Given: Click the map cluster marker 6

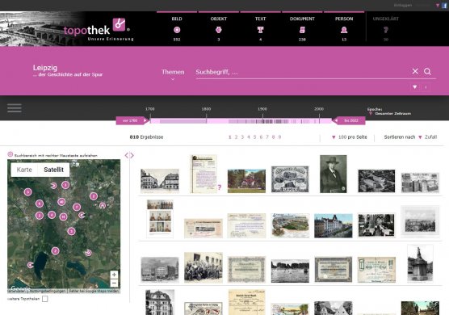Looking at the screenshot, I should pyautogui.click(x=40, y=204).
